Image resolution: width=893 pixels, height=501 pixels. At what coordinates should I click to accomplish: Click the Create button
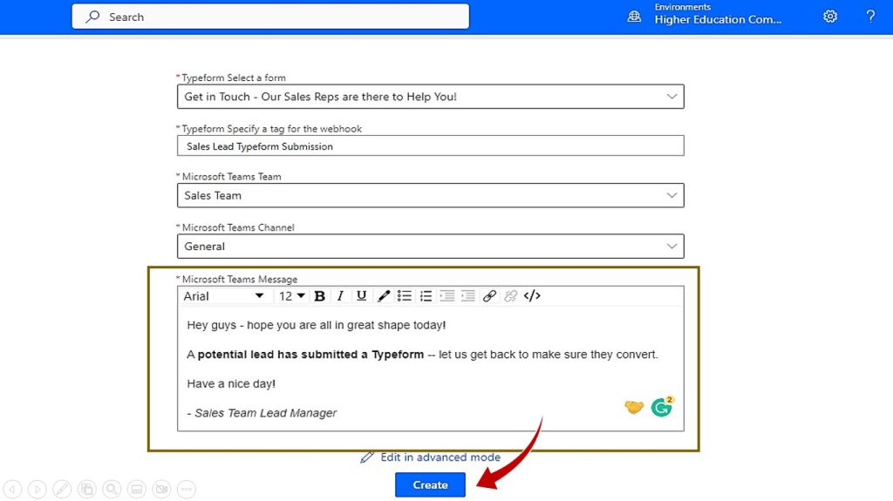tap(430, 485)
